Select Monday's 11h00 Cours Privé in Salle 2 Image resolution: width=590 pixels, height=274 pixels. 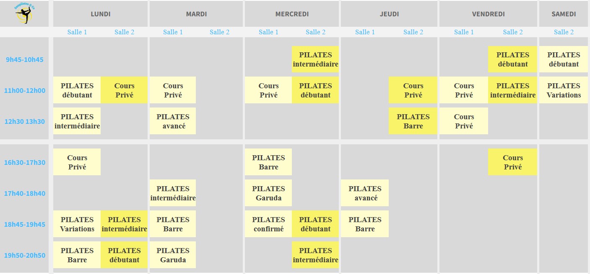(124, 90)
